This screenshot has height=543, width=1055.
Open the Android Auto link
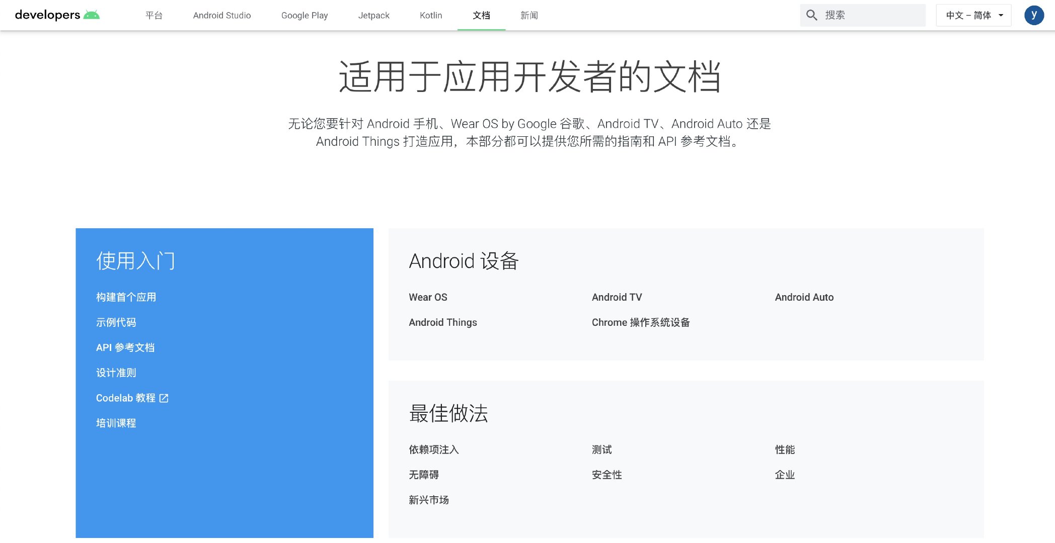coord(804,297)
